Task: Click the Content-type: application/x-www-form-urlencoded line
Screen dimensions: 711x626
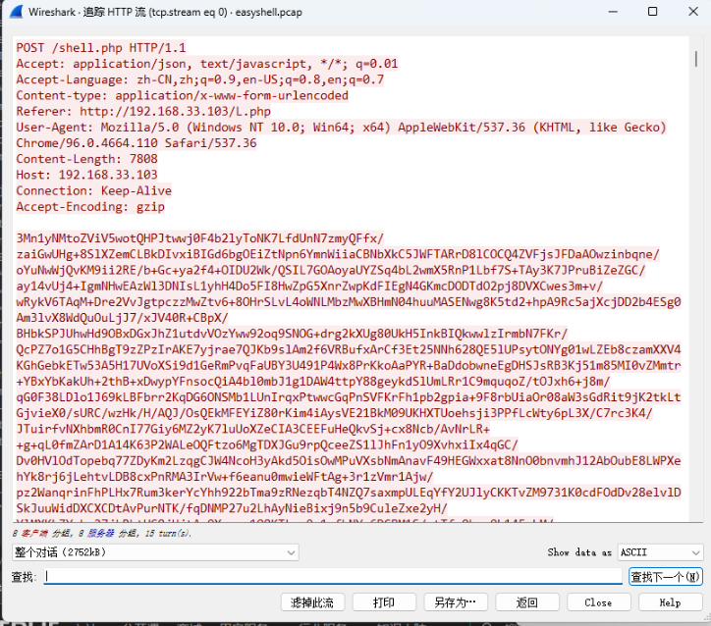Action: coord(183,95)
